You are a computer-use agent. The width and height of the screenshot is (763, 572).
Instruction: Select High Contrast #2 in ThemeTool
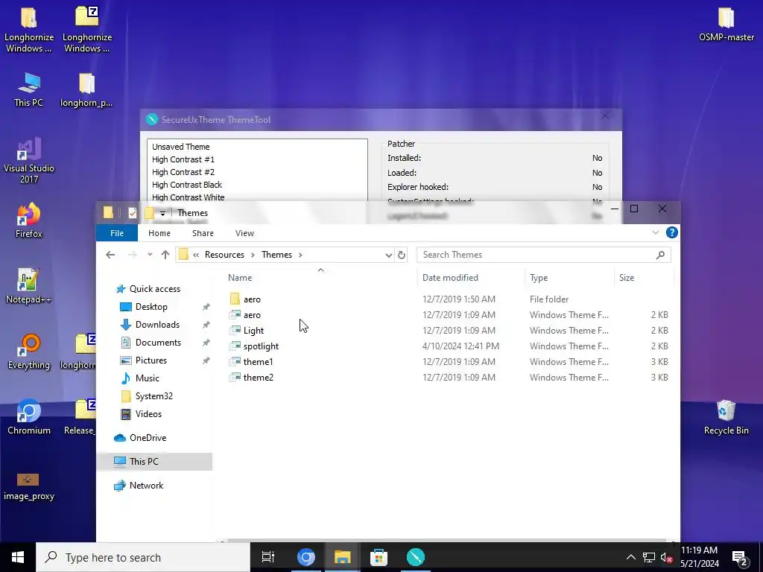pyautogui.click(x=183, y=172)
